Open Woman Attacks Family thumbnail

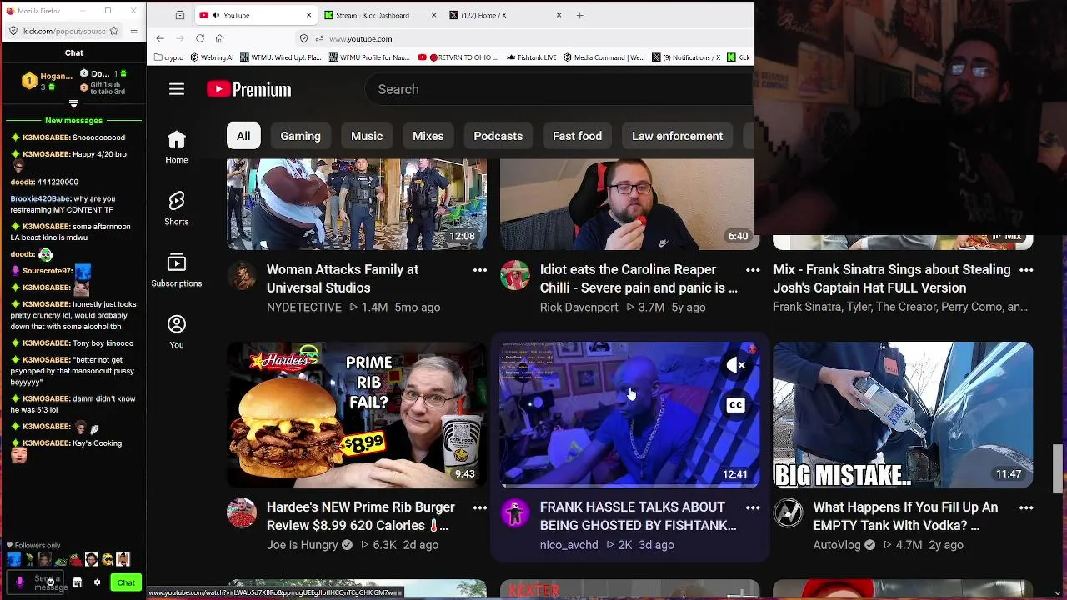tap(357, 204)
